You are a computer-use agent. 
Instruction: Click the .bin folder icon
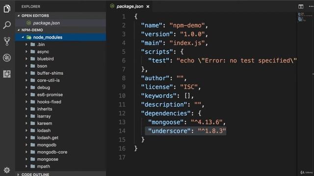coord(33,44)
